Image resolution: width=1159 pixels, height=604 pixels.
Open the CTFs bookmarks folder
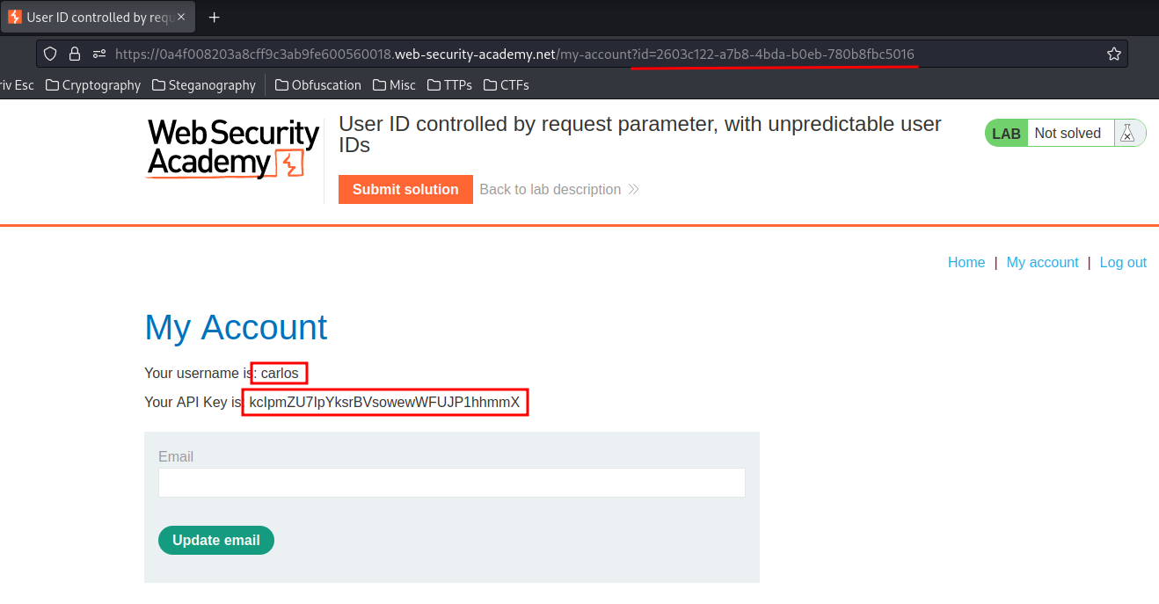(x=506, y=85)
